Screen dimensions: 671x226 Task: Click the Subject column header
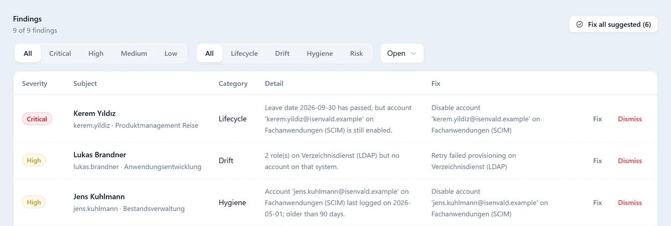click(85, 84)
